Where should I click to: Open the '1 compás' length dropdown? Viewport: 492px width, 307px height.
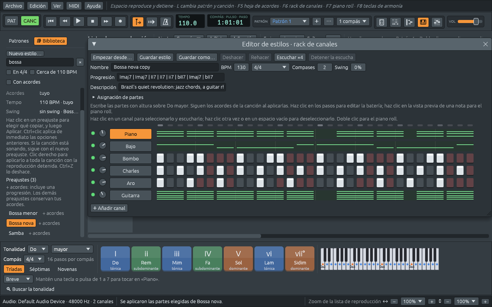[353, 21]
